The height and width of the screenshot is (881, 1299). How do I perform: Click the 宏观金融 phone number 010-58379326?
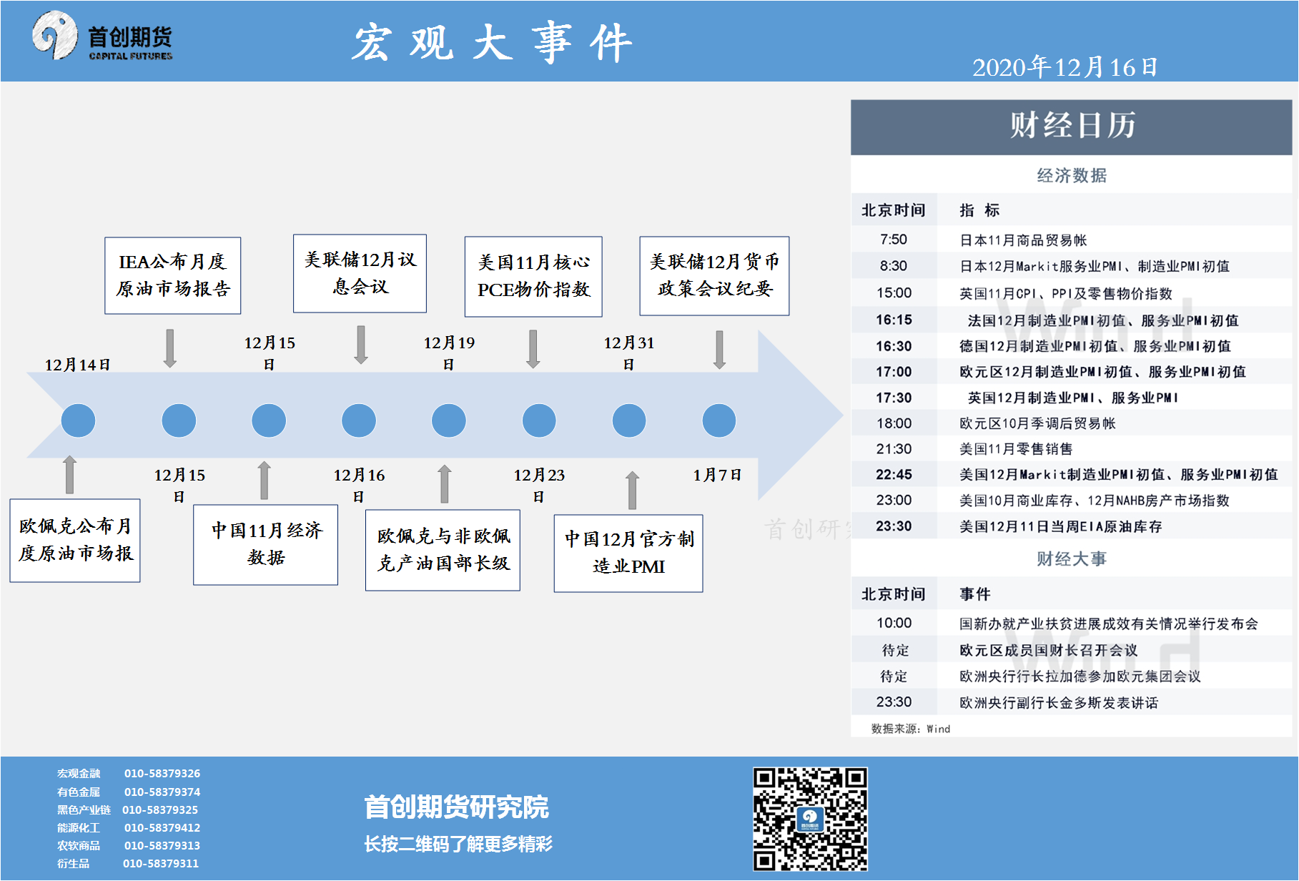coord(162,773)
